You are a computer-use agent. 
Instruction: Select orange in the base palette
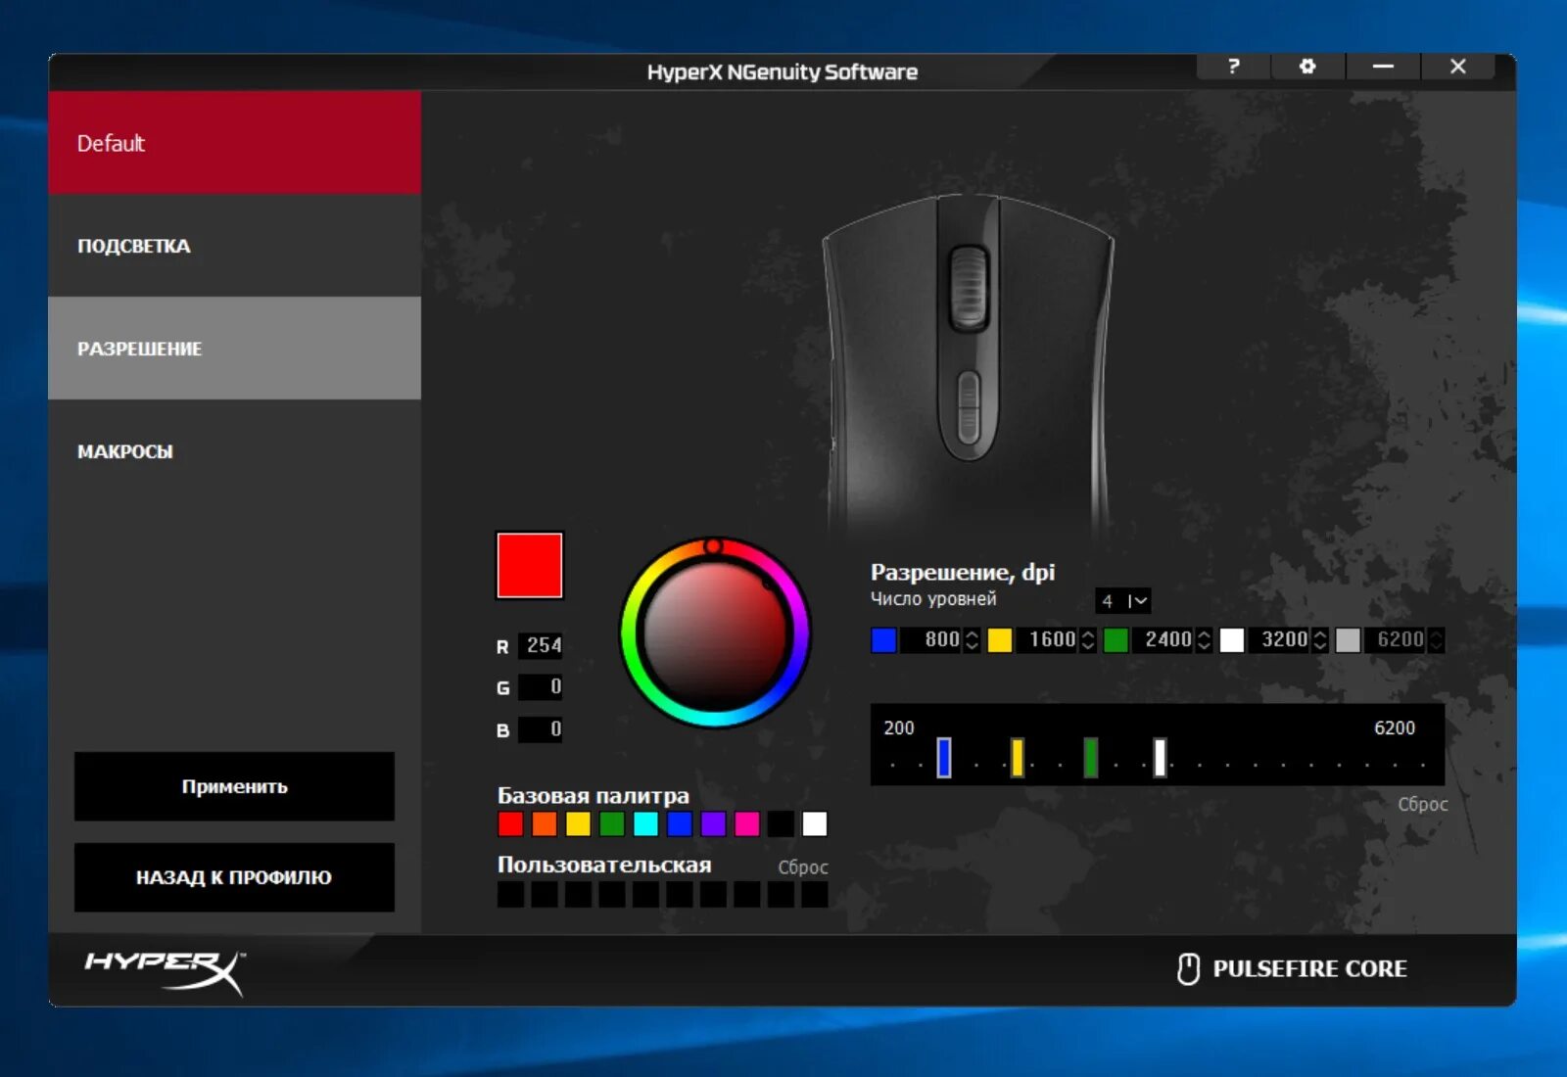coord(545,824)
